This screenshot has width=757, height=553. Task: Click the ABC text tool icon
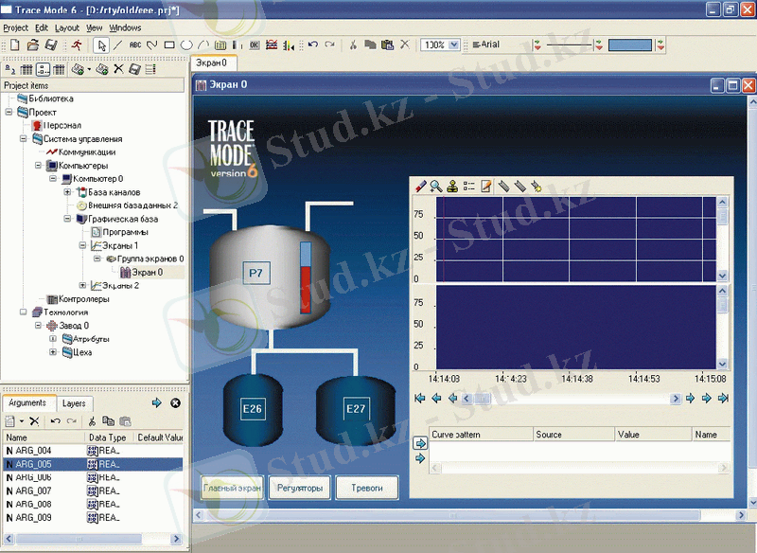(x=135, y=45)
